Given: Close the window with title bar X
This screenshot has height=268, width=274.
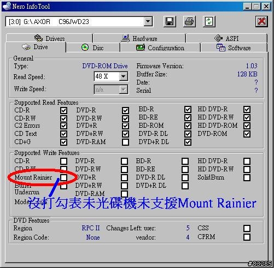Looking at the screenshot, I should [266, 7].
